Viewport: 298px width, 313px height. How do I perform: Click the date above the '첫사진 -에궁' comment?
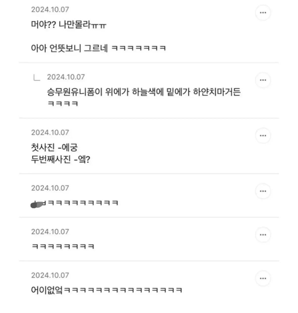pyautogui.click(x=50, y=132)
